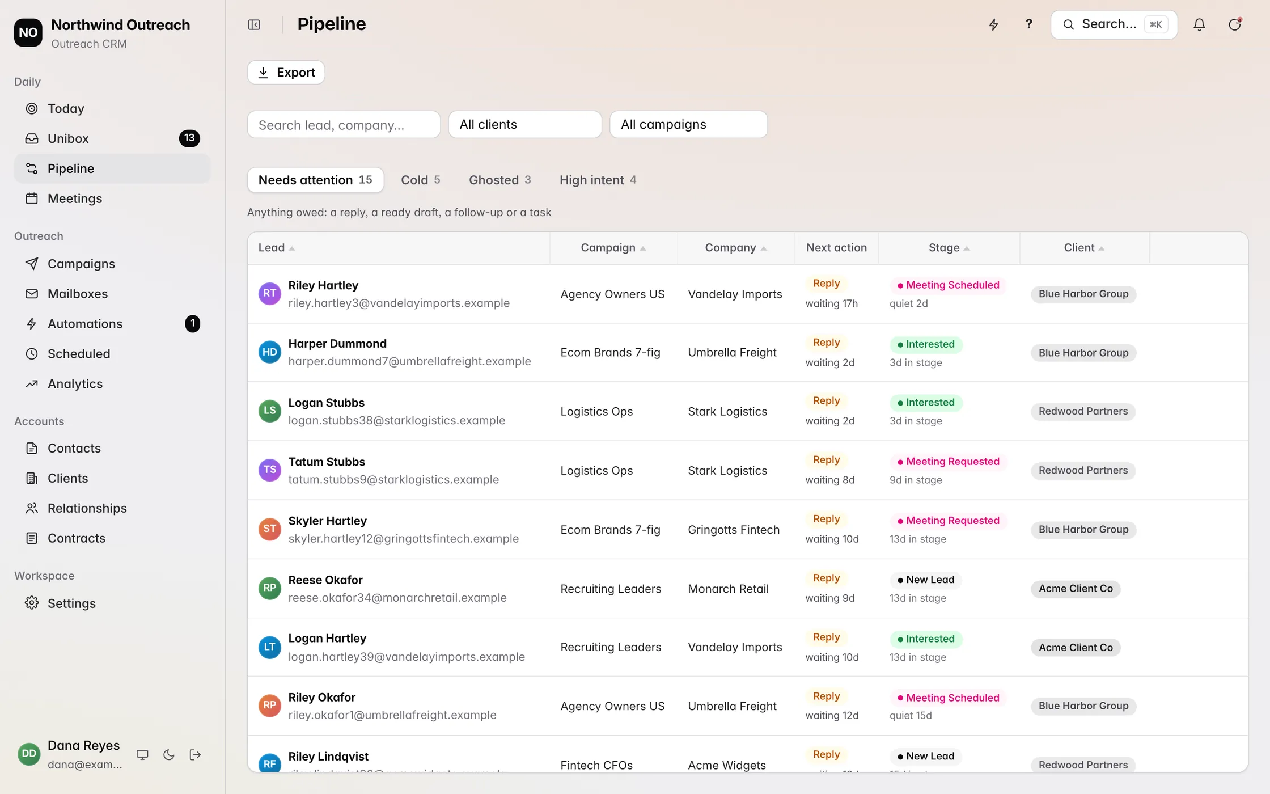Click the Campaigns paper plane icon
Screen dimensions: 1270x794
pyautogui.click(x=32, y=264)
